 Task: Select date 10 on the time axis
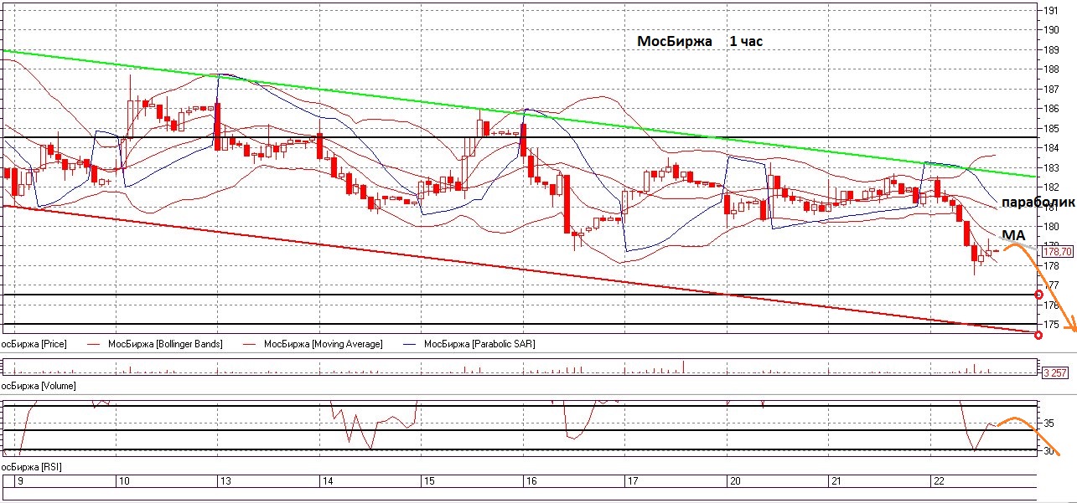pos(123,481)
